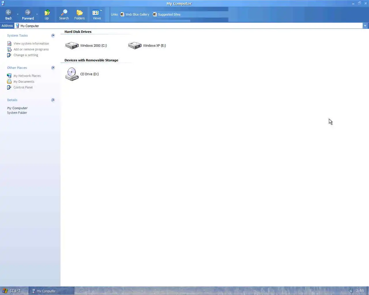This screenshot has height=295, width=369.
Task: Expand the address bar dropdown
Action: [365, 26]
